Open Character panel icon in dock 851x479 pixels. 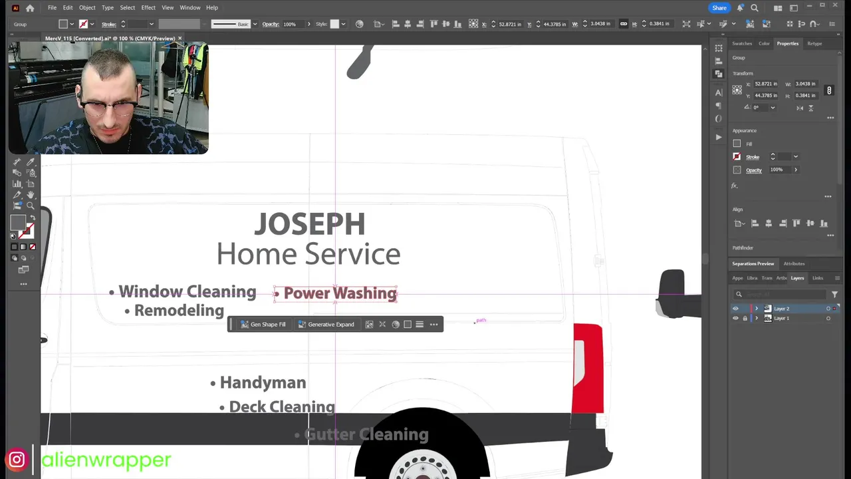(x=719, y=92)
